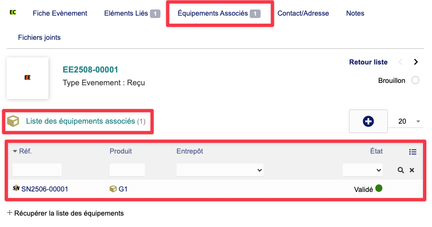Image resolution: width=432 pixels, height=227 pixels.
Task: Go to previous record with left chevron
Action: tap(401, 62)
